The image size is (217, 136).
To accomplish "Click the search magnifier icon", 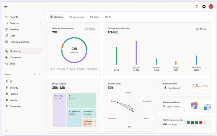I will coord(197,6).
